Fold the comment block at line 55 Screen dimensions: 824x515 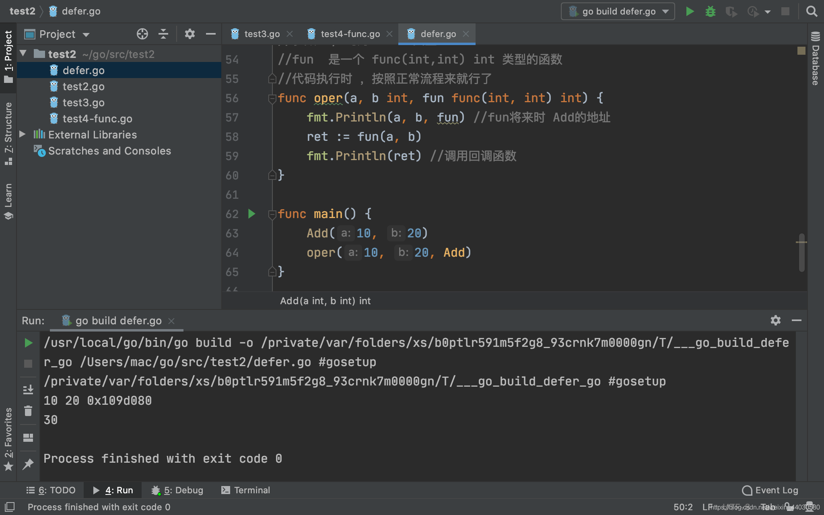click(272, 79)
